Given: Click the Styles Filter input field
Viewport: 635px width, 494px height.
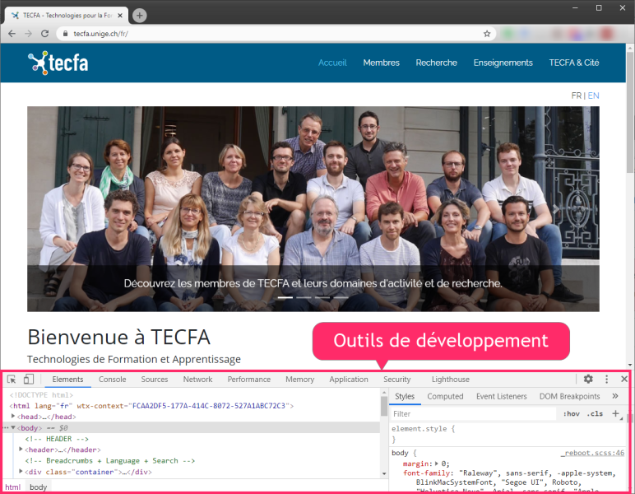Looking at the screenshot, I should [x=473, y=414].
